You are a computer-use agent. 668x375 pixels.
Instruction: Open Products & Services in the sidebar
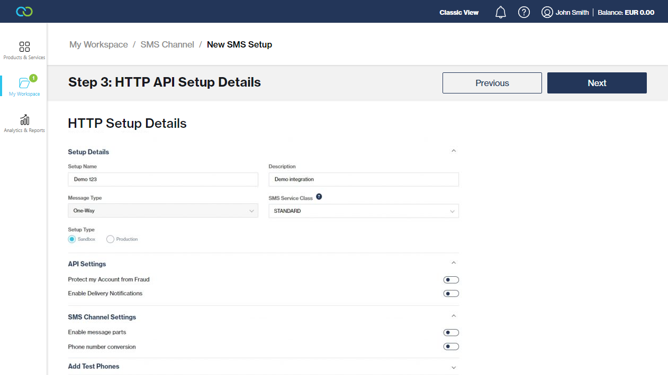point(24,51)
